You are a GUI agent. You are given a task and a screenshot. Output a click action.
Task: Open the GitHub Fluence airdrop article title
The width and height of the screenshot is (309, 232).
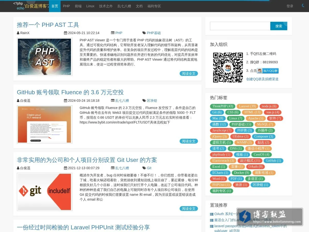tap(70, 92)
